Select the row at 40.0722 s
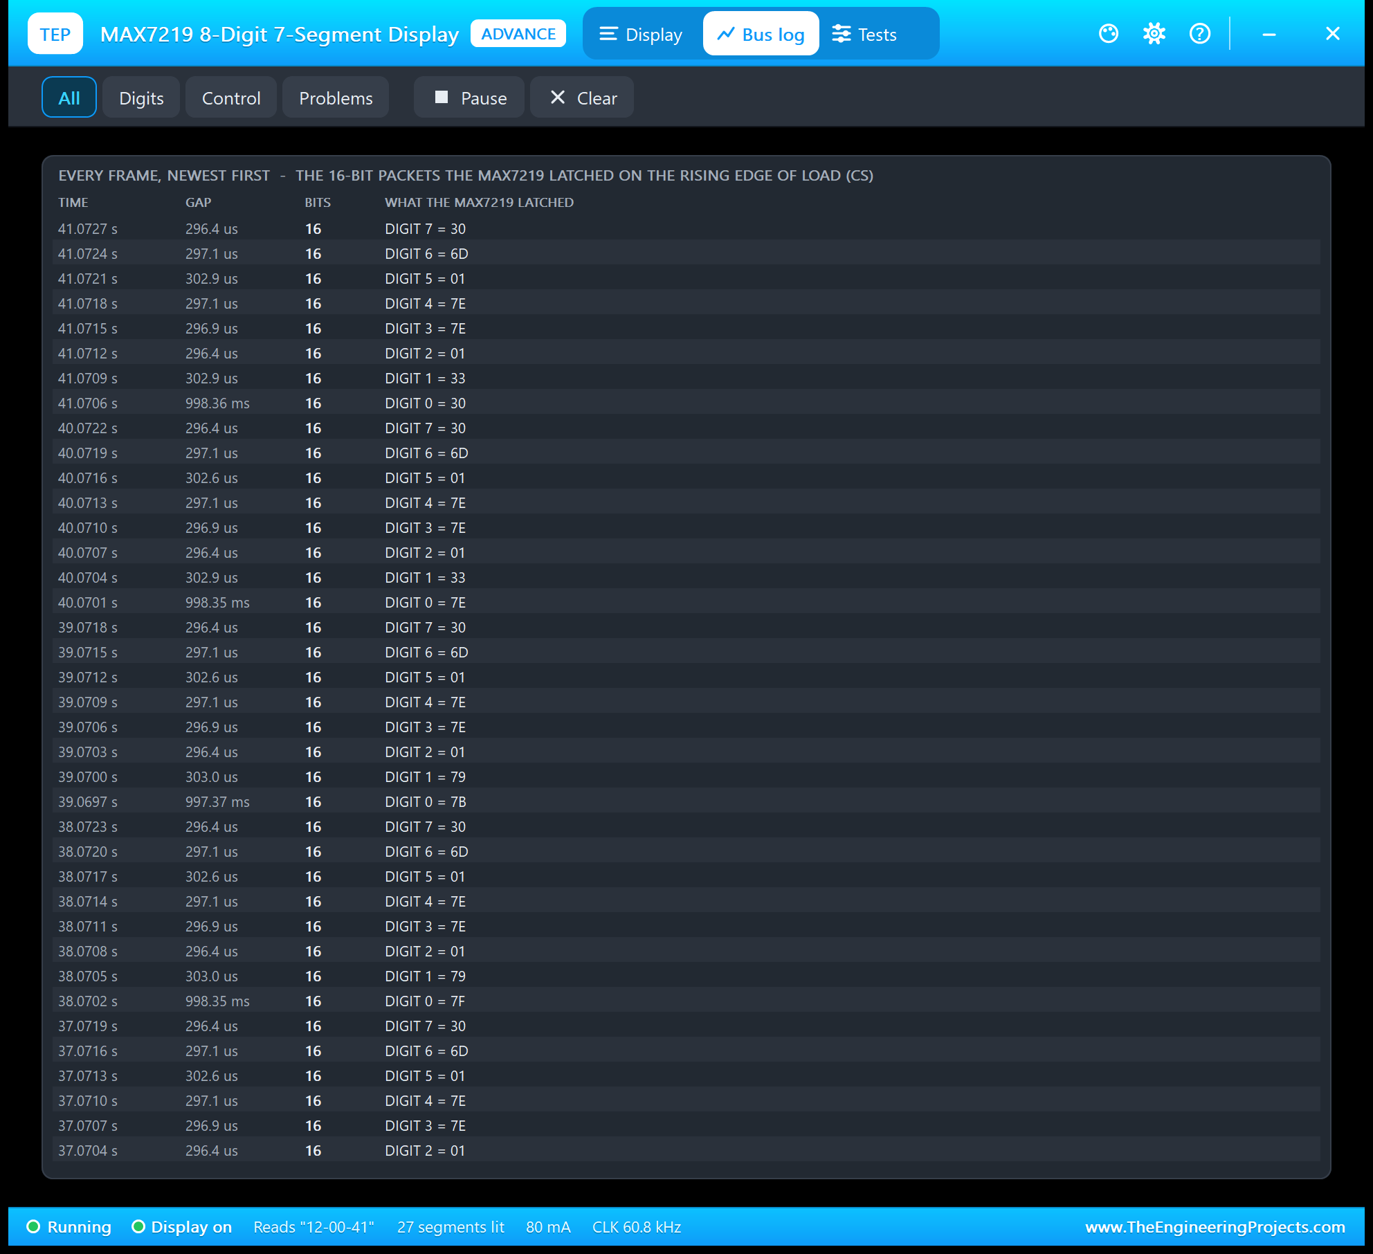The image size is (1373, 1254). [686, 428]
